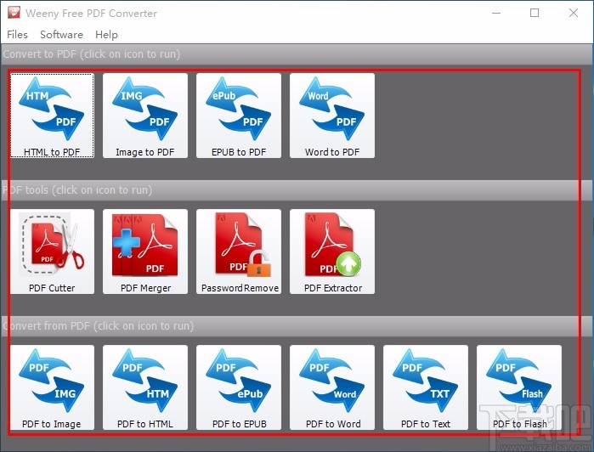Click the Weeny Free PDF Converter title icon
The height and width of the screenshot is (452, 594).
tap(14, 13)
